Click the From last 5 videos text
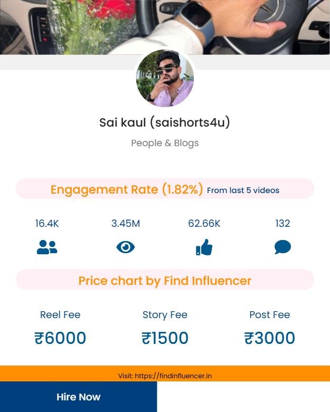The height and width of the screenshot is (412, 330). (243, 190)
